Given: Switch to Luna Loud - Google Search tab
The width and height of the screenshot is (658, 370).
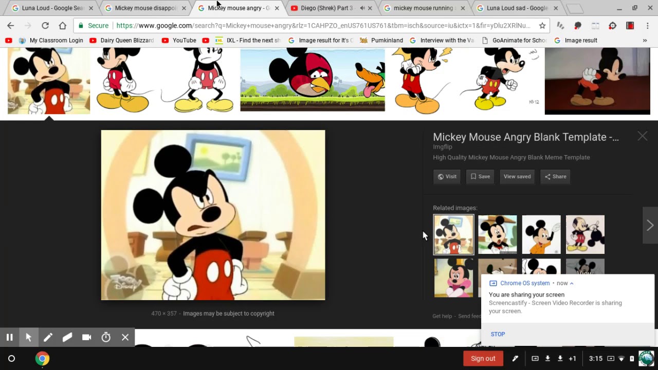Looking at the screenshot, I should [x=53, y=8].
